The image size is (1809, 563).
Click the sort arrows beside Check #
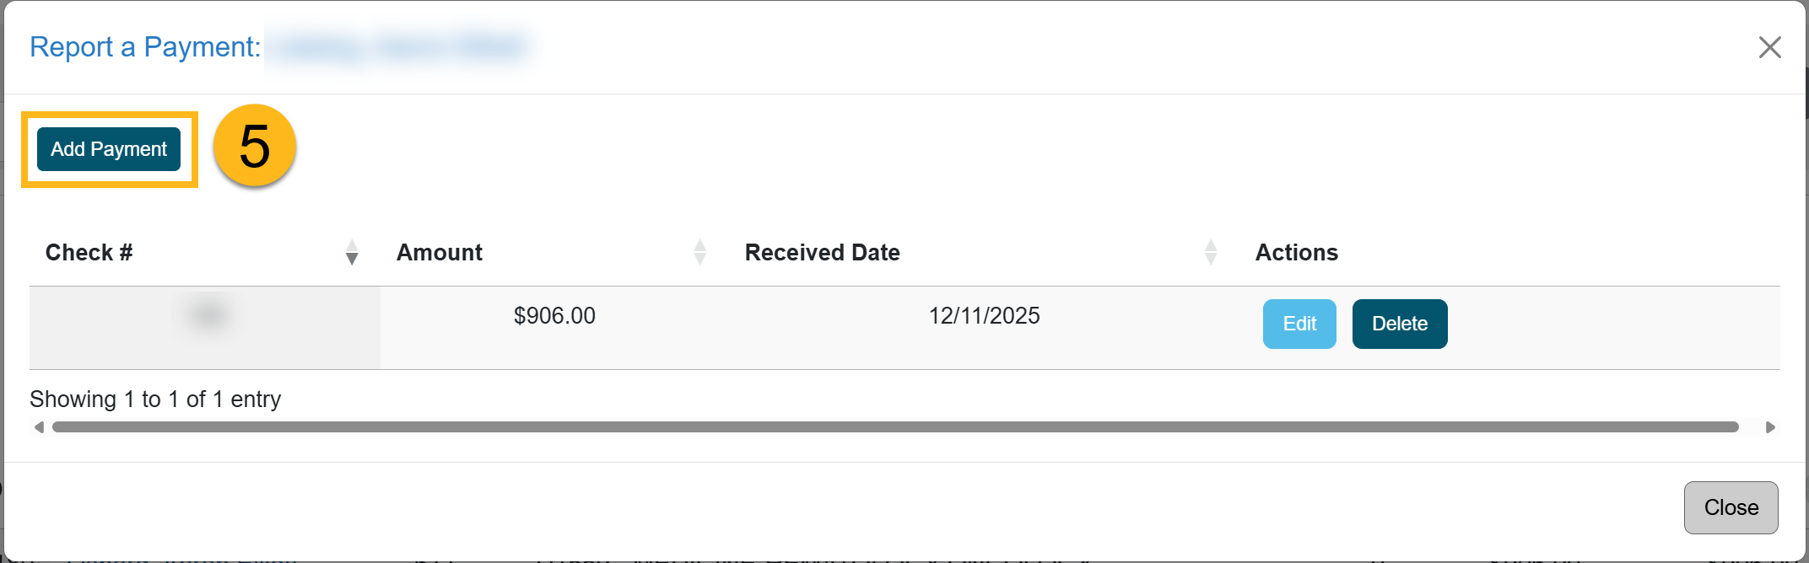(352, 252)
